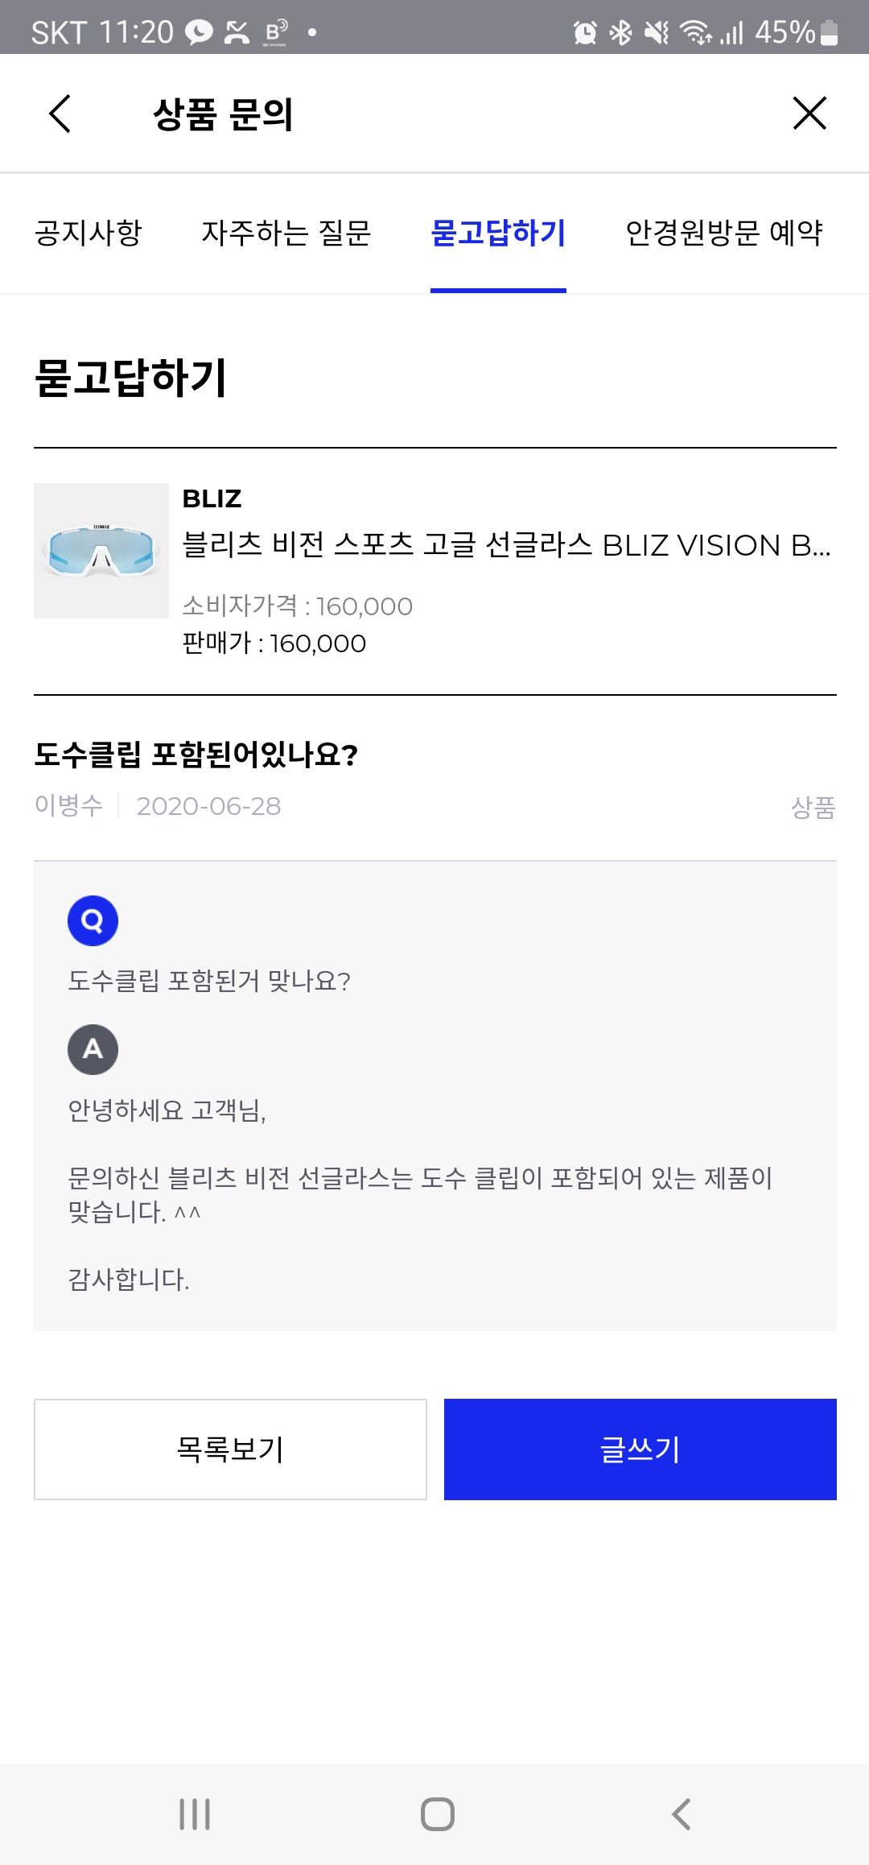This screenshot has width=869, height=1865.
Task: Switch to the 공지사항 tab
Action: pos(88,234)
